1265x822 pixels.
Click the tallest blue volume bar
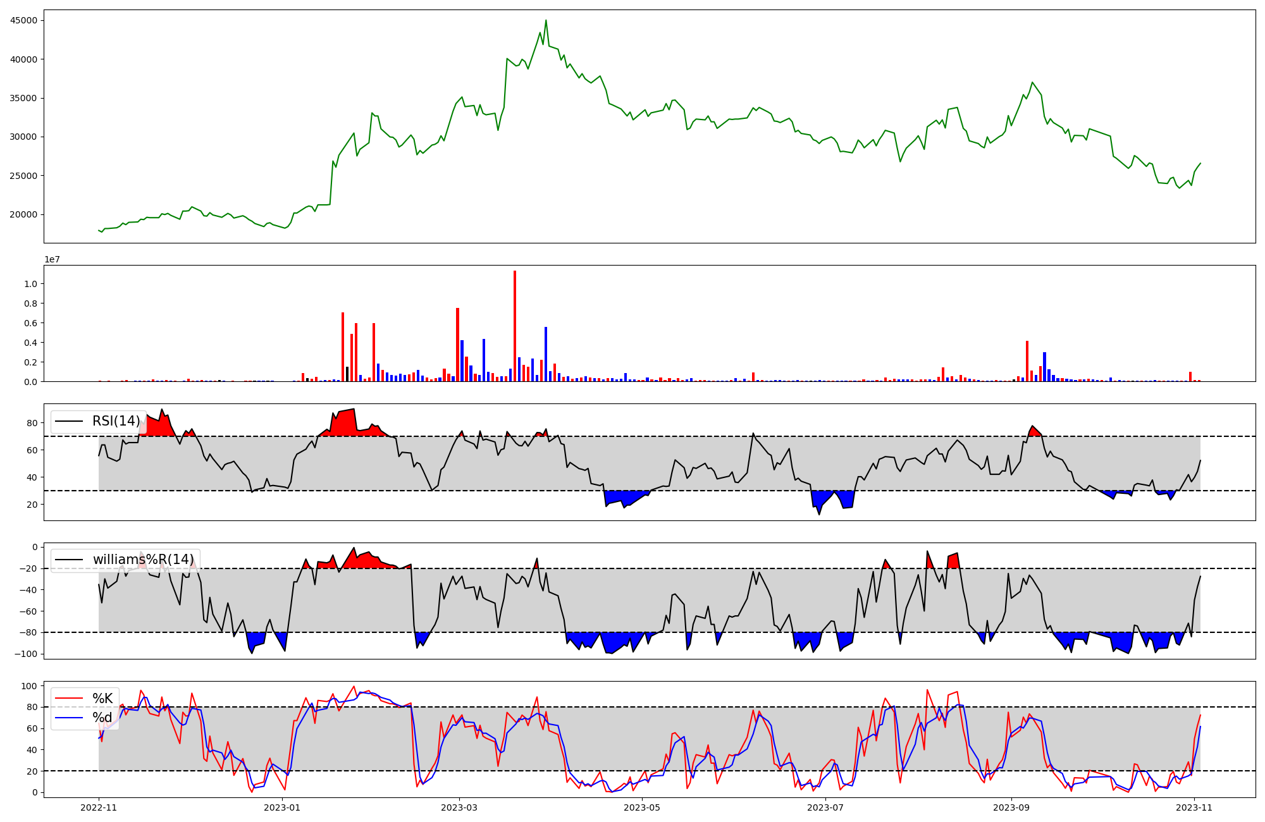(546, 354)
